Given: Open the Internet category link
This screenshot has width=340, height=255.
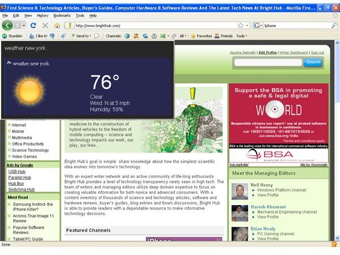Looking at the screenshot, I should pyautogui.click(x=19, y=125).
